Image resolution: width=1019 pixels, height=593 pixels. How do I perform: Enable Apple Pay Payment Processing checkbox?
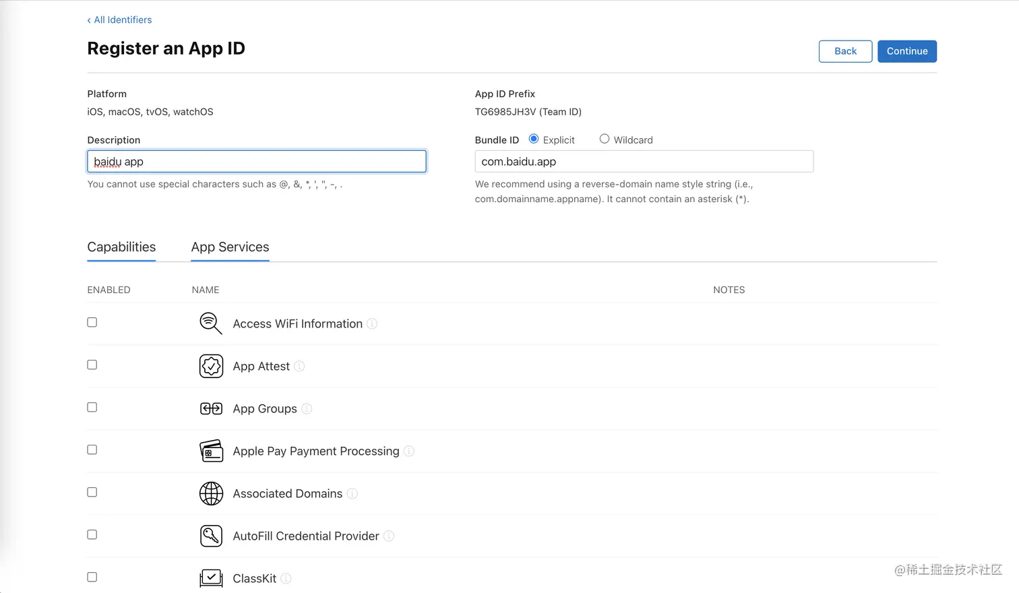pyautogui.click(x=92, y=449)
